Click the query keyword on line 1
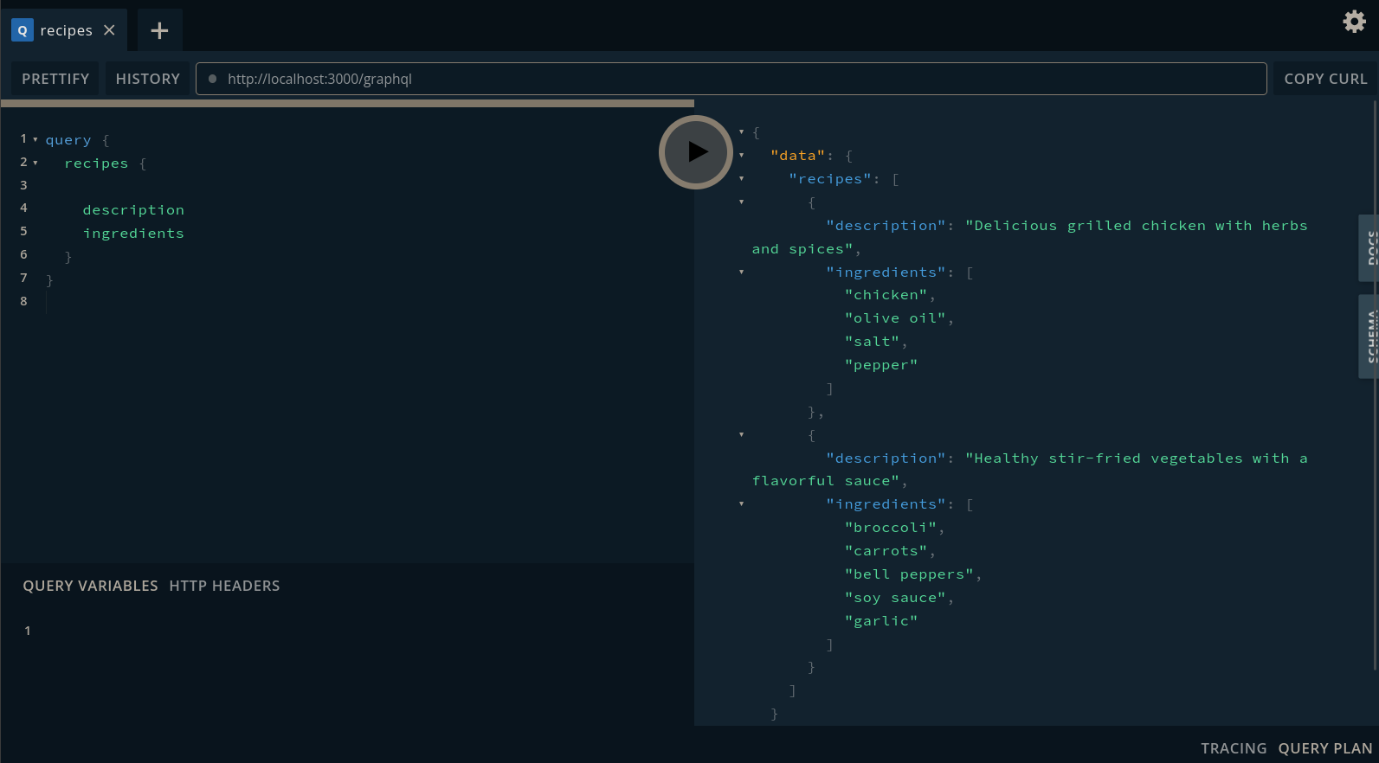This screenshot has width=1379, height=763. pyautogui.click(x=68, y=140)
